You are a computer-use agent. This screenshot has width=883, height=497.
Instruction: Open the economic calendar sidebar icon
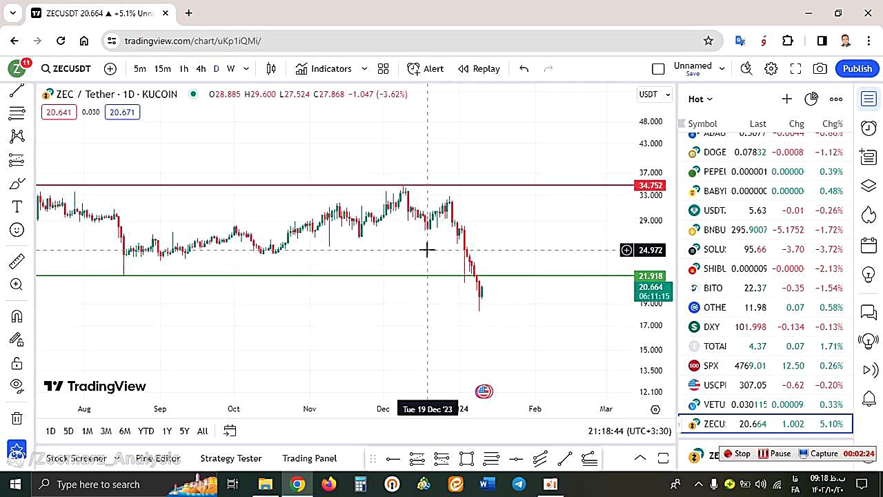pyautogui.click(x=869, y=245)
